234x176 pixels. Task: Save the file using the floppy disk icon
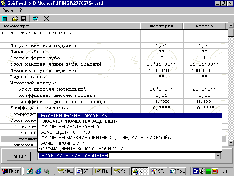pos(23,18)
